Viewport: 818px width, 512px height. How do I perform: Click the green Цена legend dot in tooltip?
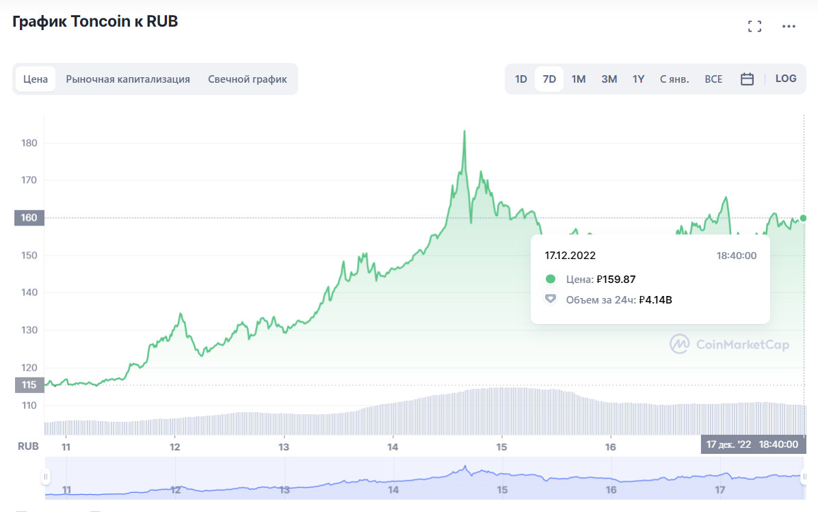click(551, 279)
